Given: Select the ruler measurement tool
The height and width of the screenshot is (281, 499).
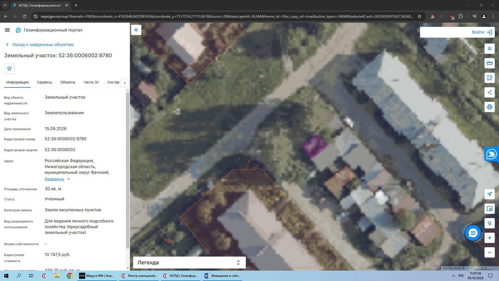Looking at the screenshot, I should [490, 63].
